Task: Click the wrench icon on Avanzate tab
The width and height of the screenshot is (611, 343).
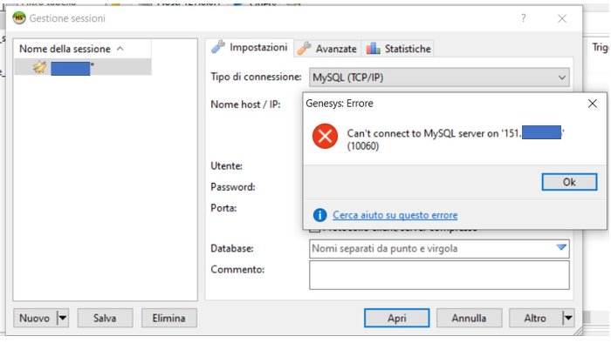Action: pos(304,49)
